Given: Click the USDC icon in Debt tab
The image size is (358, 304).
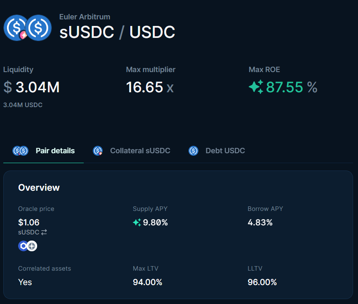Looking at the screenshot, I should point(193,151).
